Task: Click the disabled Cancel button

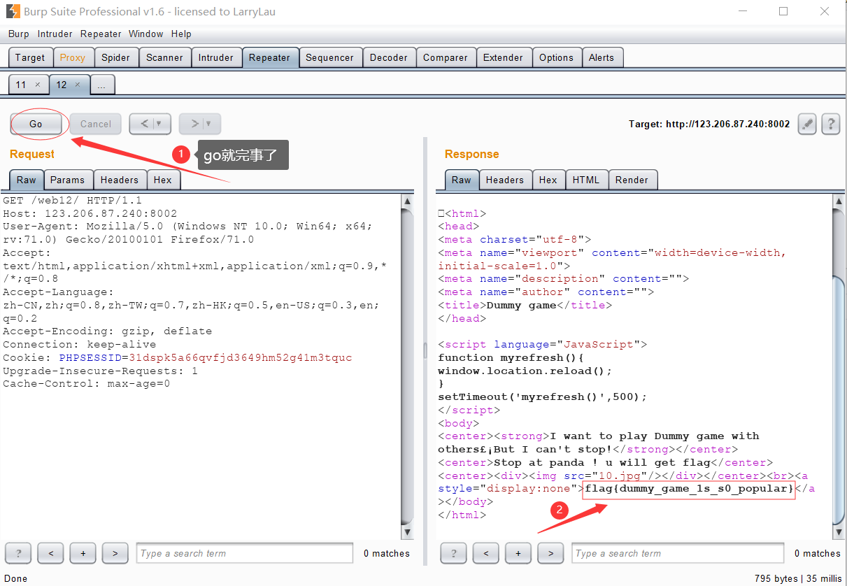Action: (x=96, y=124)
